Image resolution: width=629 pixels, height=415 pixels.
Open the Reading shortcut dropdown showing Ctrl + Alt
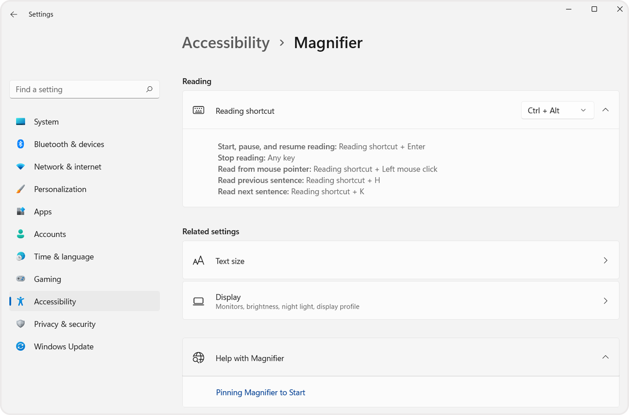(x=557, y=110)
